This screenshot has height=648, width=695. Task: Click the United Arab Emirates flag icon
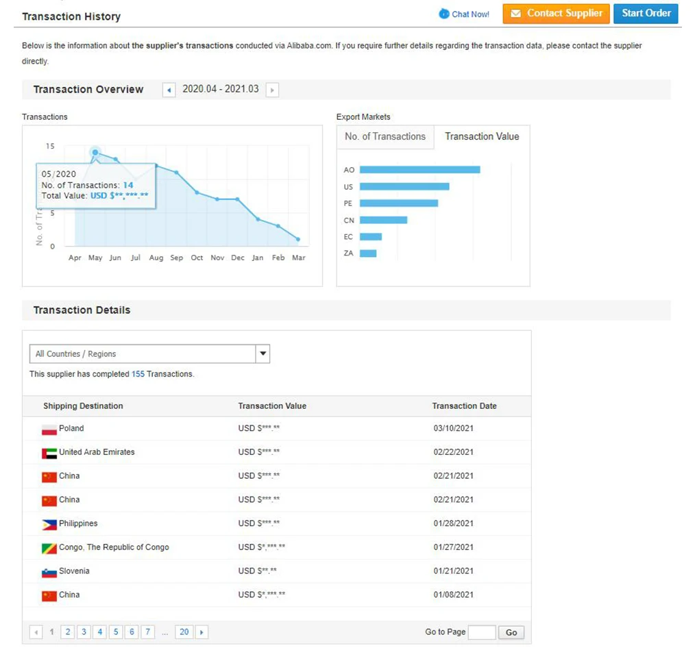49,453
